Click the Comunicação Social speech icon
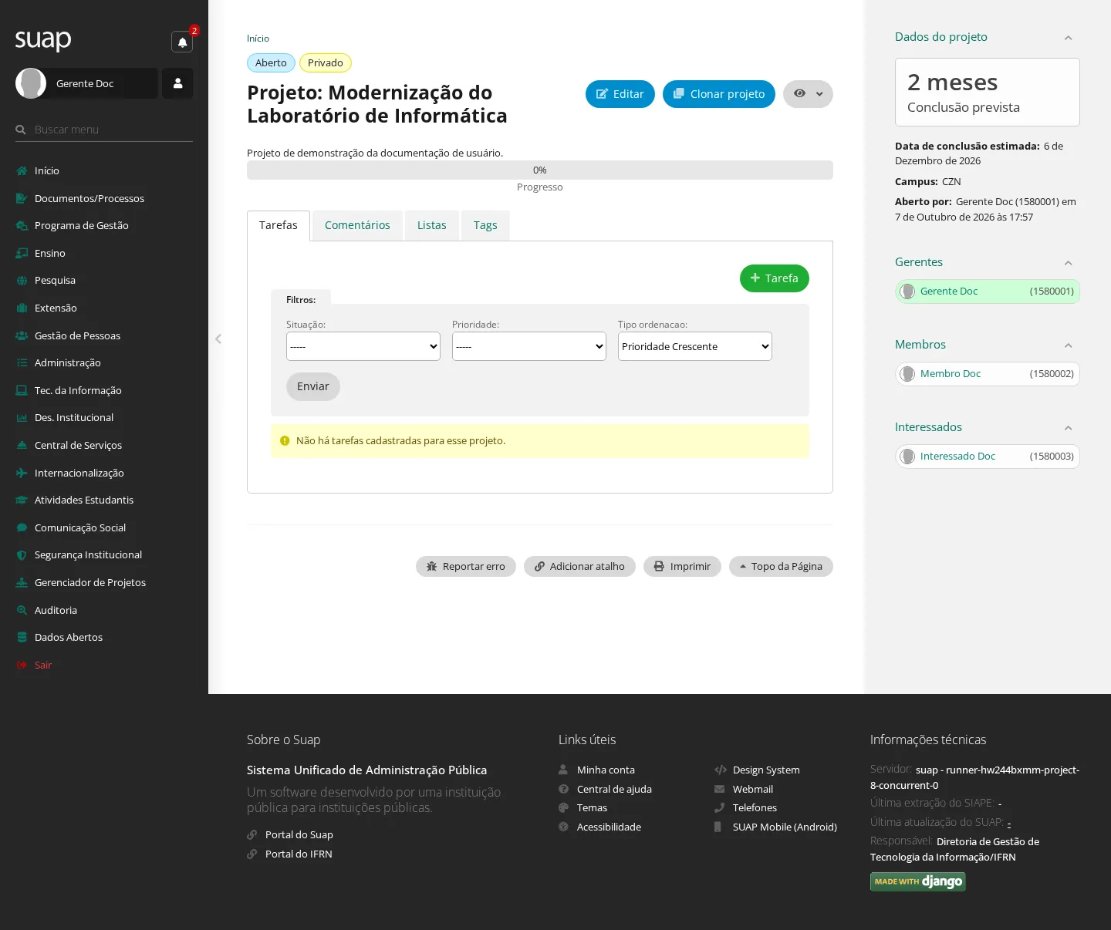This screenshot has height=930, width=1111. [22, 527]
